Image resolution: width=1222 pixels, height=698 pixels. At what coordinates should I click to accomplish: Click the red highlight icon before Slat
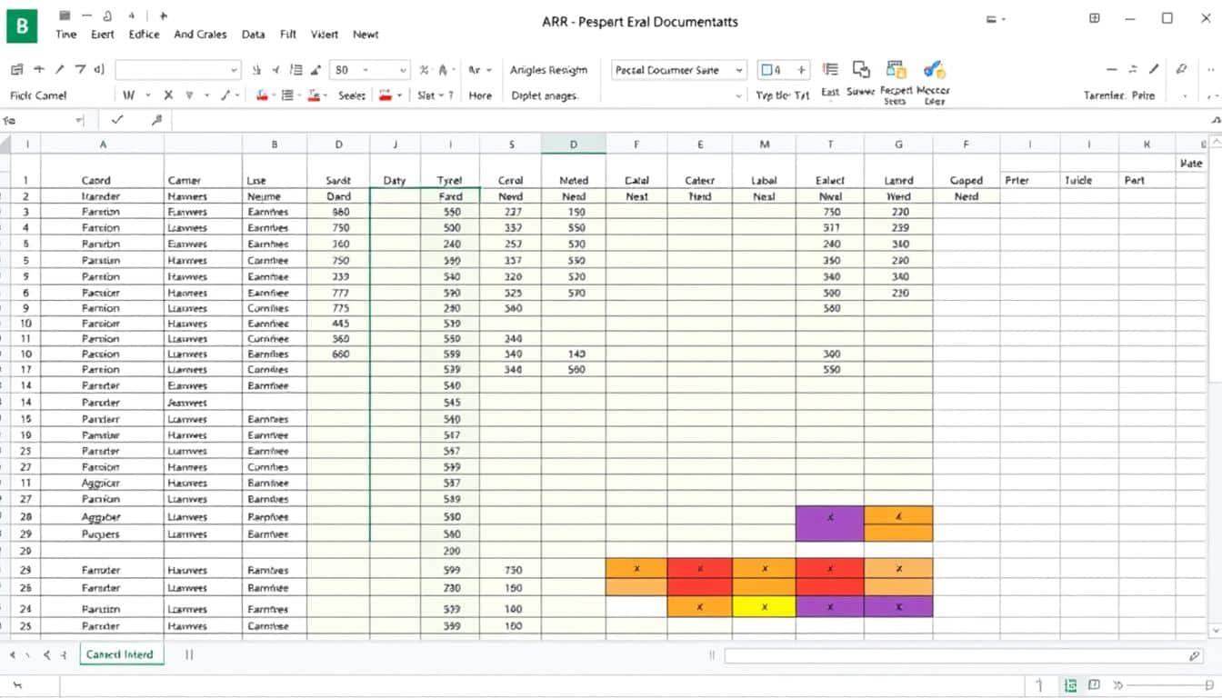(384, 95)
